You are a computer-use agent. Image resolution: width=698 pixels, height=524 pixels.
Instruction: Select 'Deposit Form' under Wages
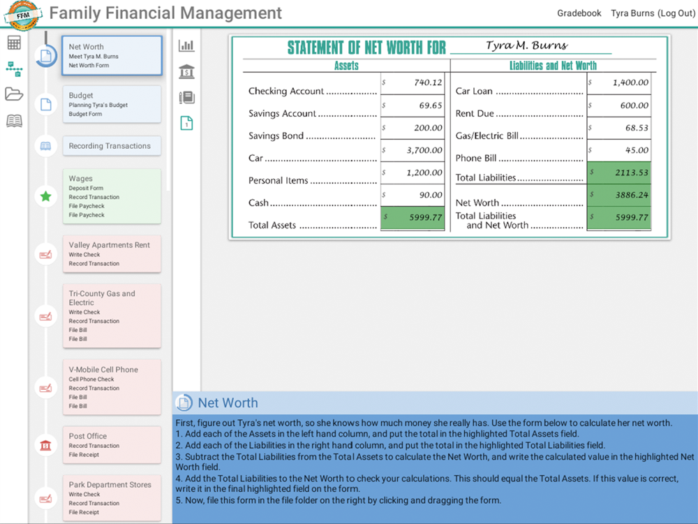[x=86, y=188]
